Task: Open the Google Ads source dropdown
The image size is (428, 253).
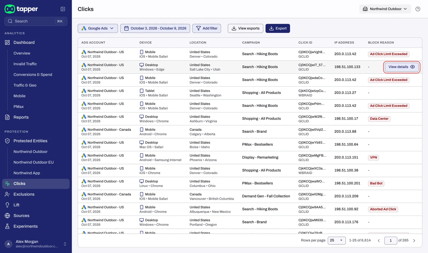Action: (98, 28)
